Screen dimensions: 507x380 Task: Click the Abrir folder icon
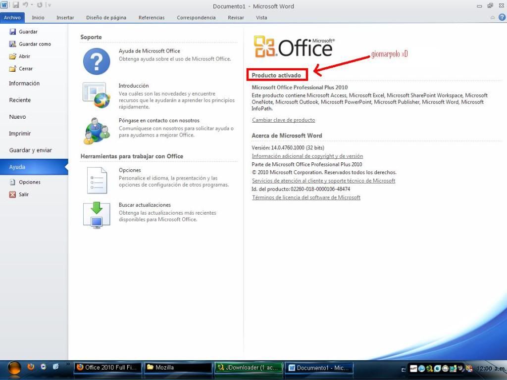[x=12, y=56]
